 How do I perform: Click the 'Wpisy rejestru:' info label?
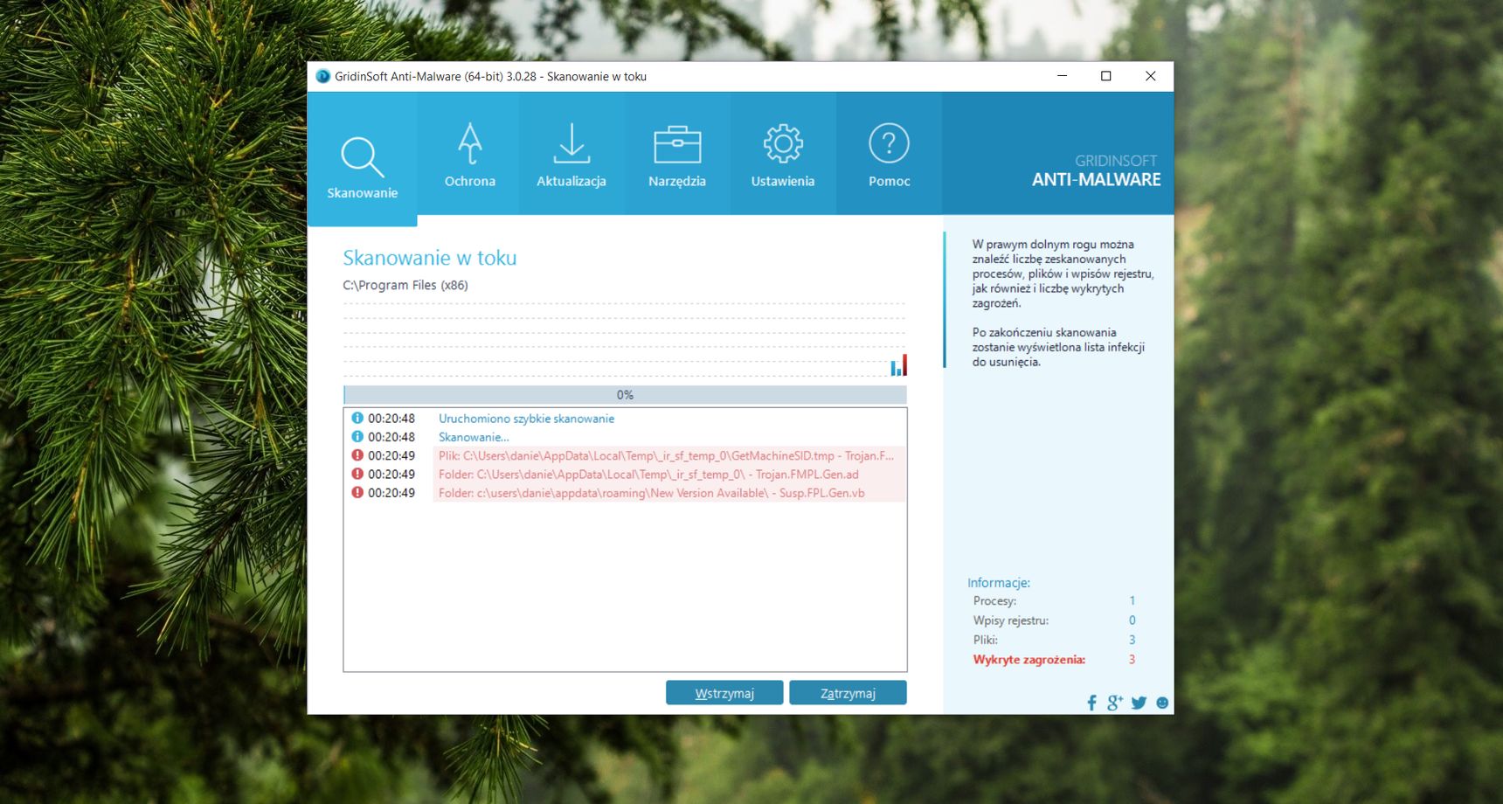pos(1010,620)
